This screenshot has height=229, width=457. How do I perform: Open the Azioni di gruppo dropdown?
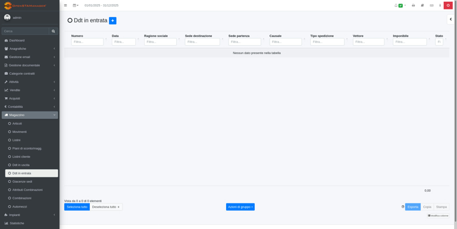[240, 207]
